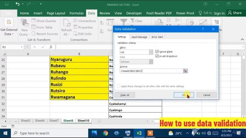
Task: Select the row 28 header
Action: tap(3, 78)
